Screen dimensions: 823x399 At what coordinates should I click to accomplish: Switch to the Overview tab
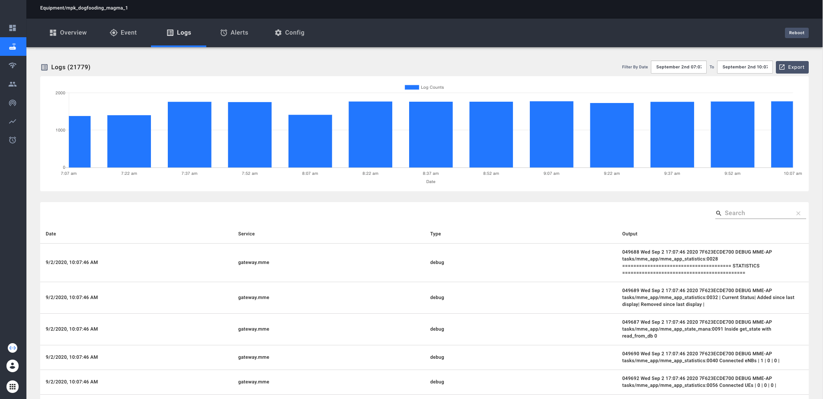coord(68,33)
